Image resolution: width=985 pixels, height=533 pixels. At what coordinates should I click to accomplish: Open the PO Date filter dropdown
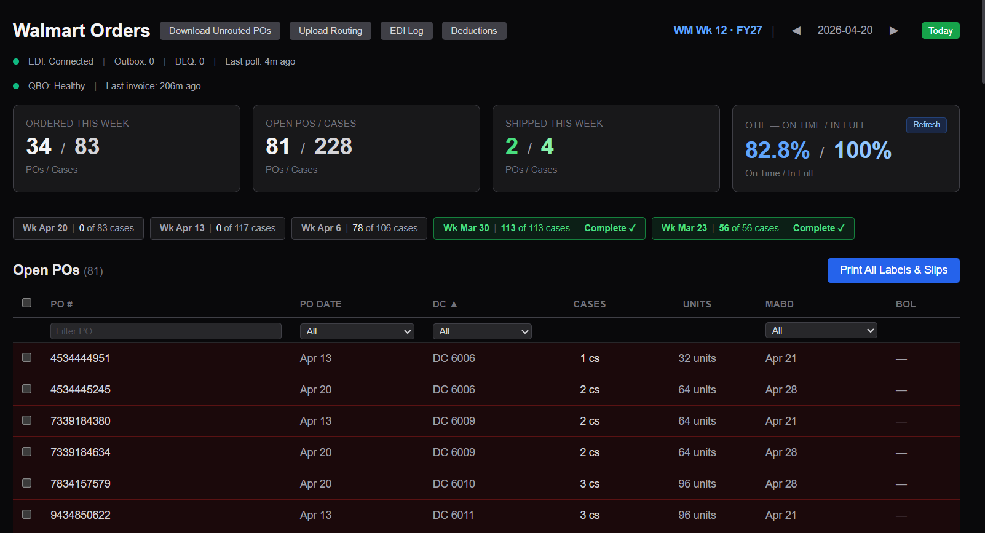pyautogui.click(x=357, y=331)
